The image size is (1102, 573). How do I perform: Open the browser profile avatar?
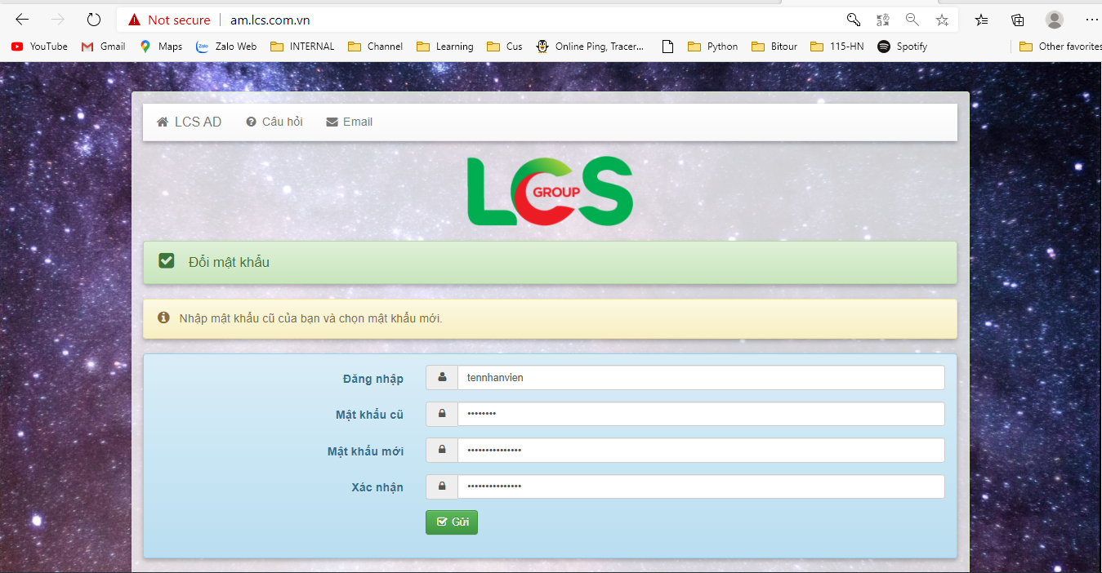pyautogui.click(x=1055, y=20)
